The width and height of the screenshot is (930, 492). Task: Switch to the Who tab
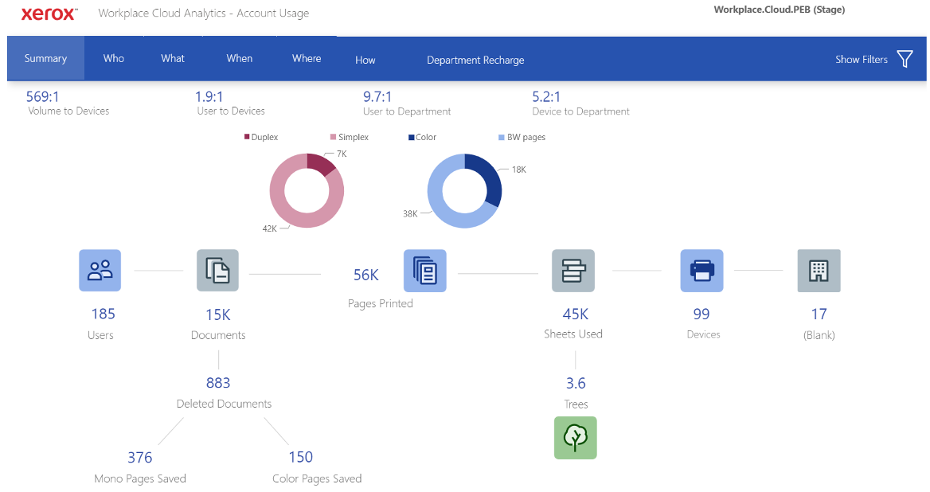coord(113,58)
